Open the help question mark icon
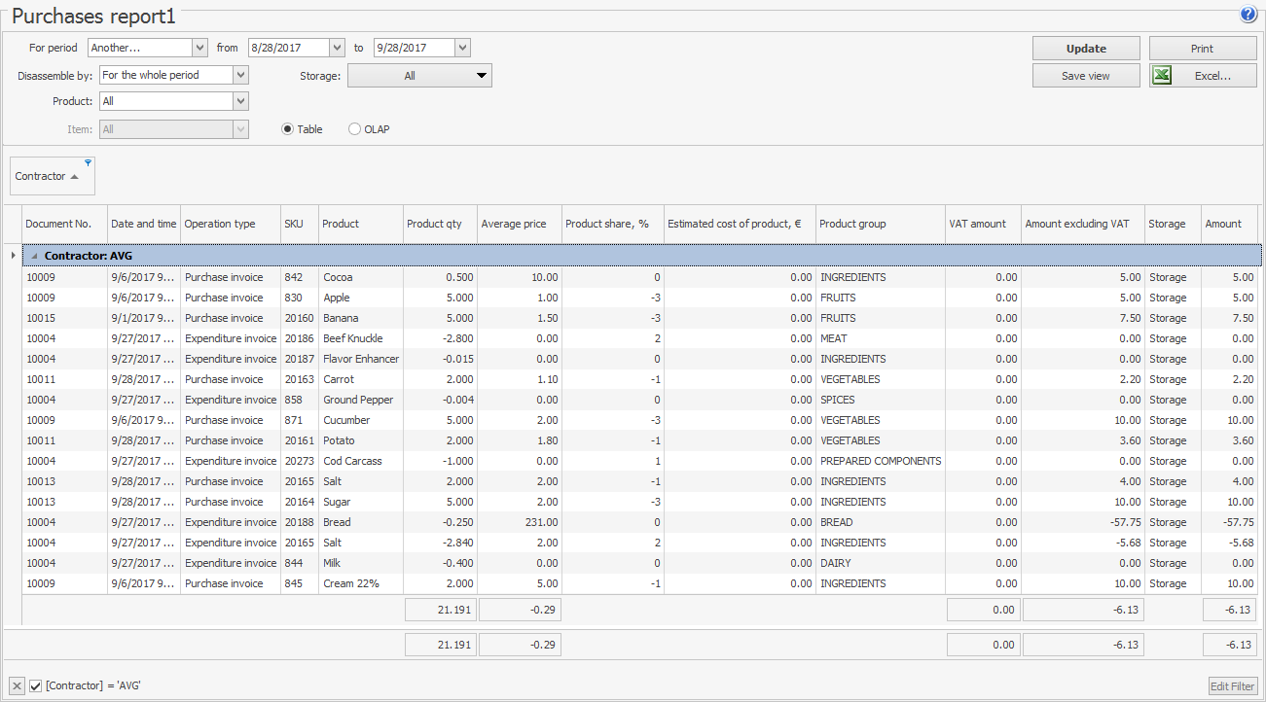 pos(1248,15)
